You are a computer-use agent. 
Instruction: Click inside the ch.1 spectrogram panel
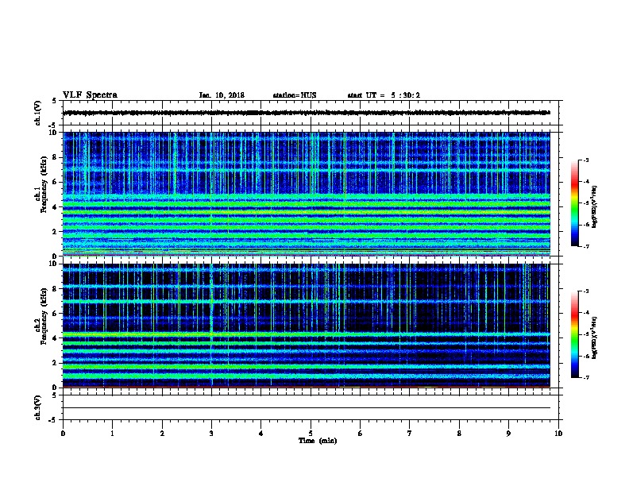[x=307, y=194]
